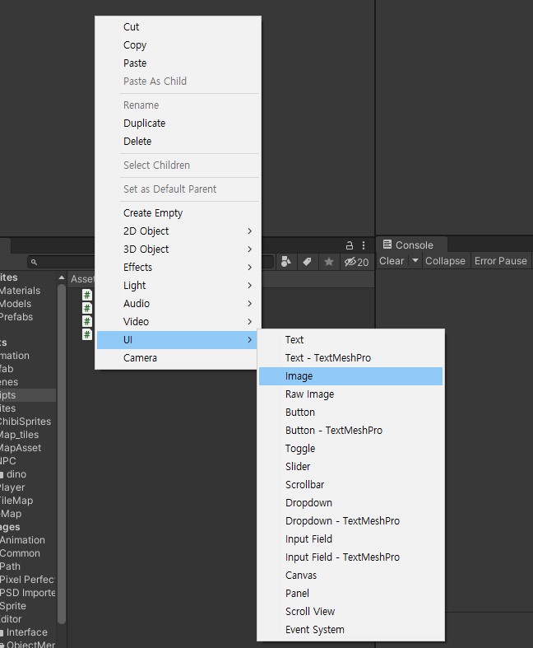
Task: Click the Clear button in Console
Action: click(392, 261)
